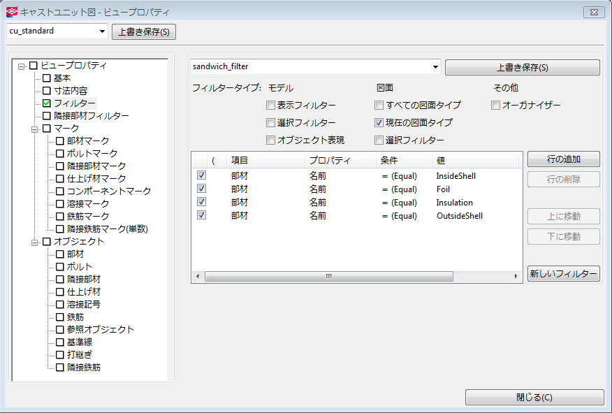Select the Insulation value cell
This screenshot has width=612, height=413.
pos(455,203)
